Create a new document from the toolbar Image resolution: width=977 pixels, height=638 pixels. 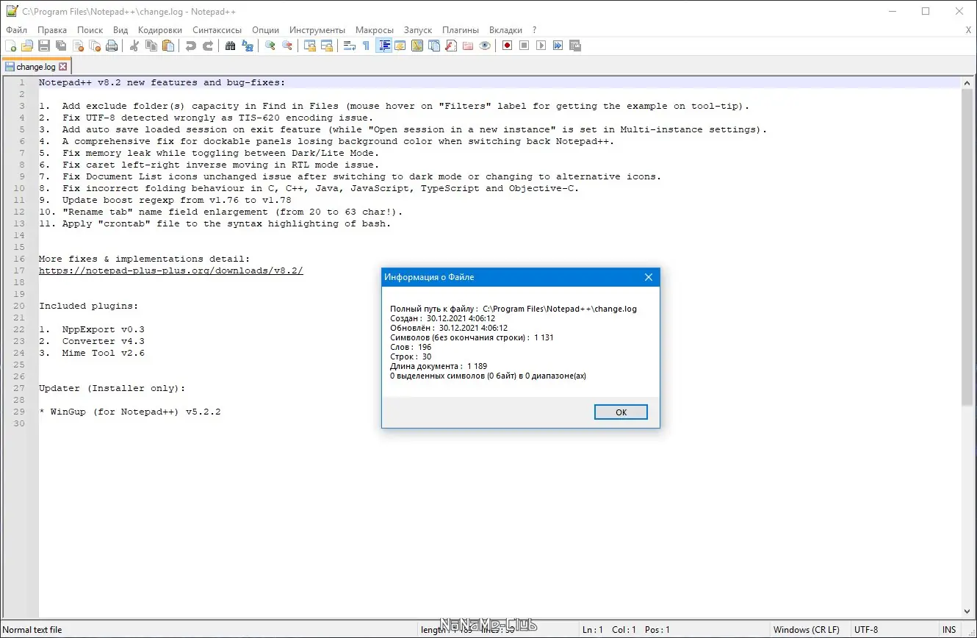[10, 46]
